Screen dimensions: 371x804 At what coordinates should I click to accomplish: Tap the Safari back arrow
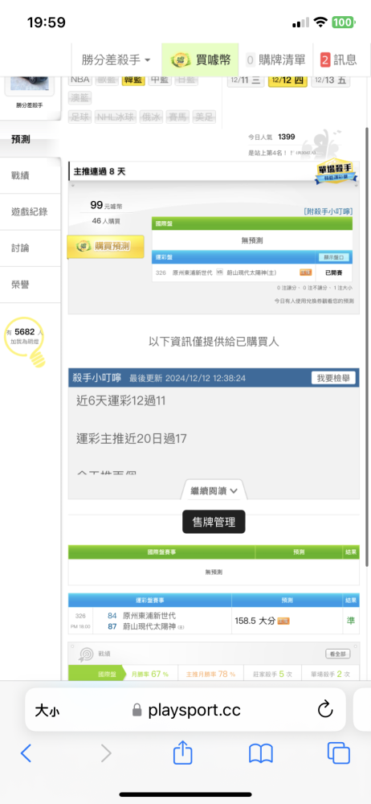pyautogui.click(x=26, y=753)
